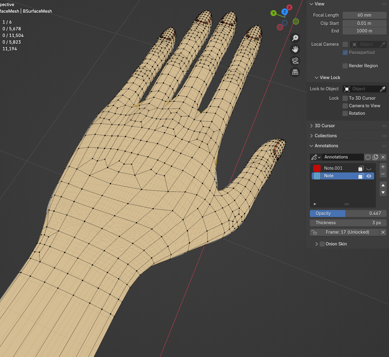
Task: Open the annotation data-block browse dropdown
Action: 316,157
